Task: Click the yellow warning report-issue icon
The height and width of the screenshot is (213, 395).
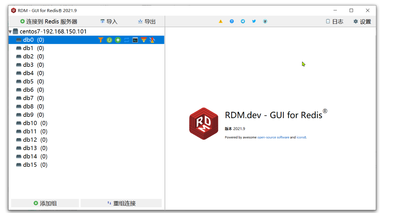Action: [x=221, y=21]
